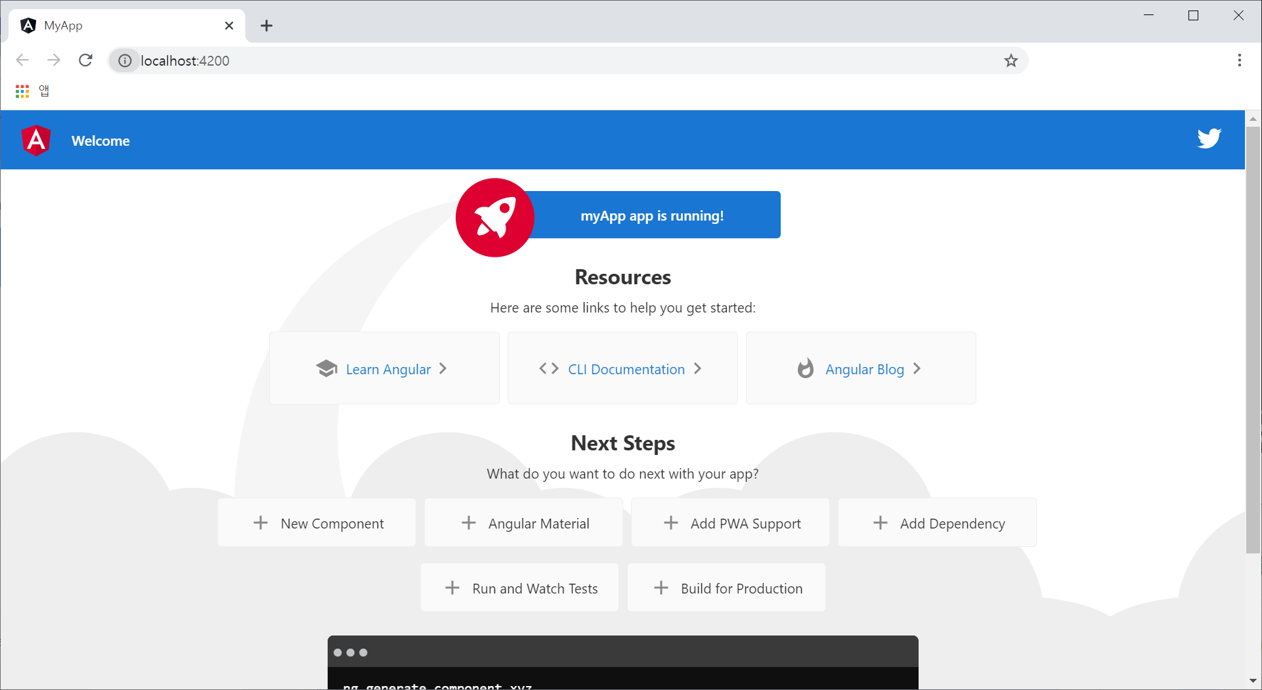Click the 'myApp app is running!' banner
The image size is (1262, 690).
(x=652, y=215)
